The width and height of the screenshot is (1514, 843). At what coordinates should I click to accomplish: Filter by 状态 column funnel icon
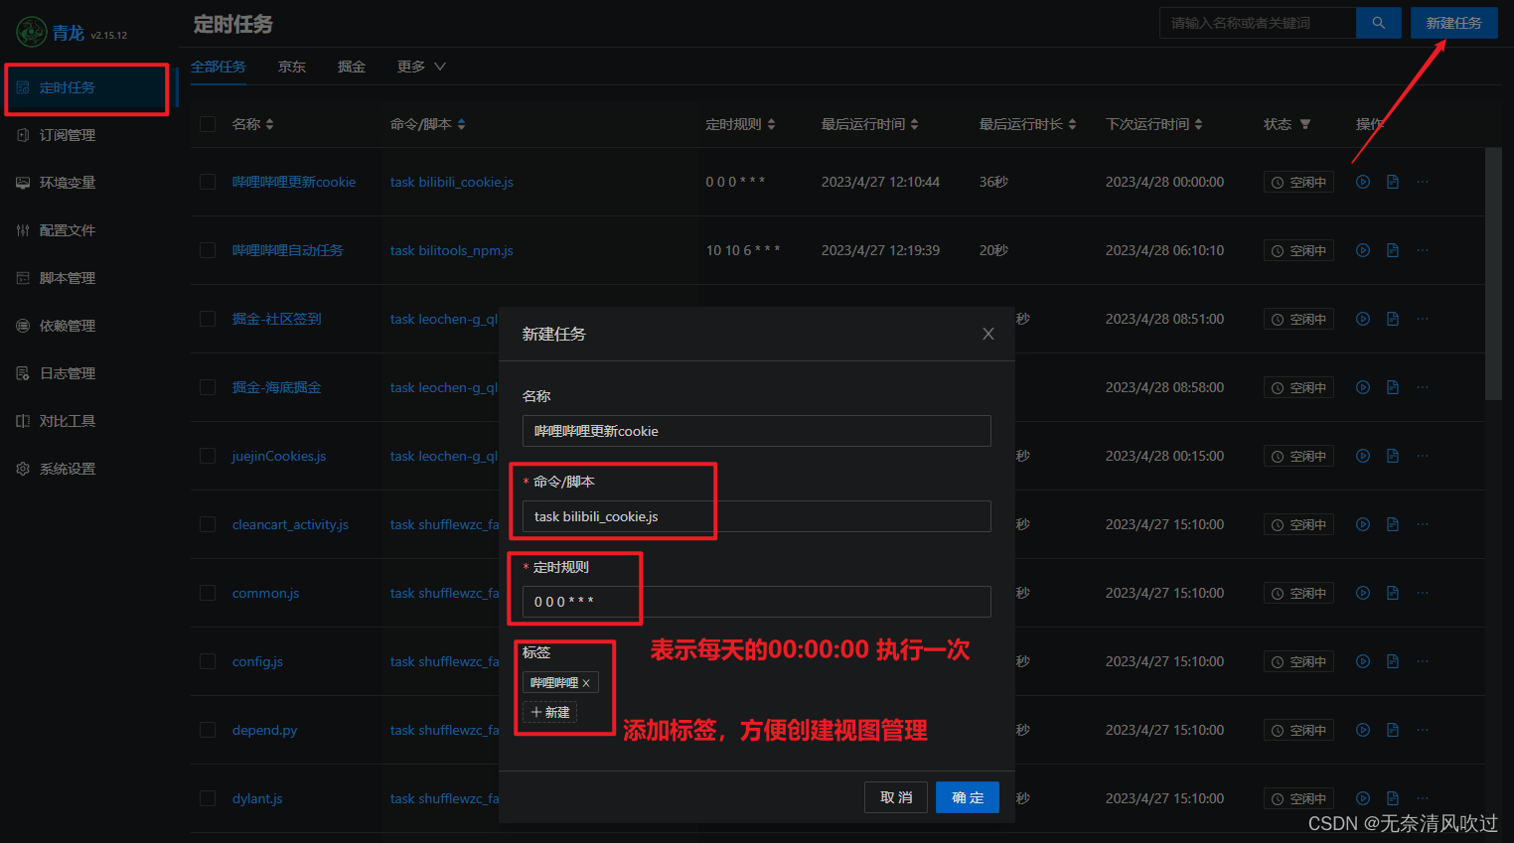pos(1305,124)
